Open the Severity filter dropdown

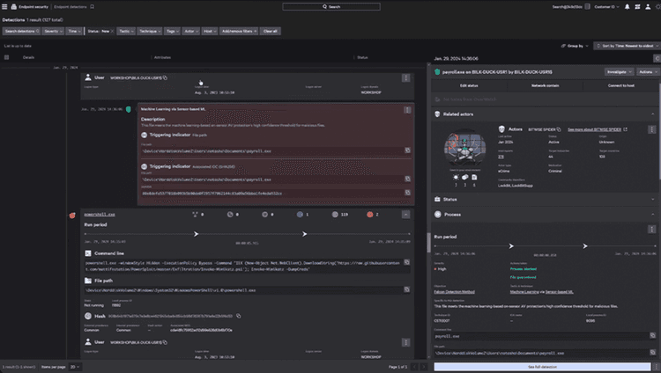pyautogui.click(x=54, y=31)
